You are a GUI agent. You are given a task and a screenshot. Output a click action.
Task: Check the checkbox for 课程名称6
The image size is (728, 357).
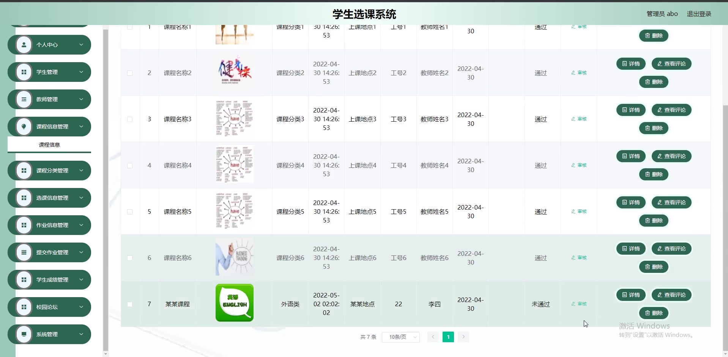[x=129, y=258]
